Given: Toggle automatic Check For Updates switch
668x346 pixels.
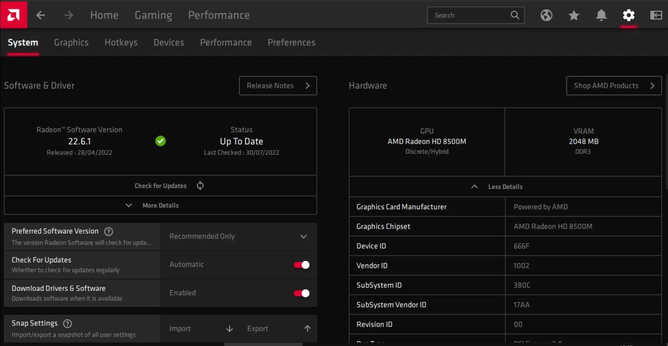Looking at the screenshot, I should point(302,265).
